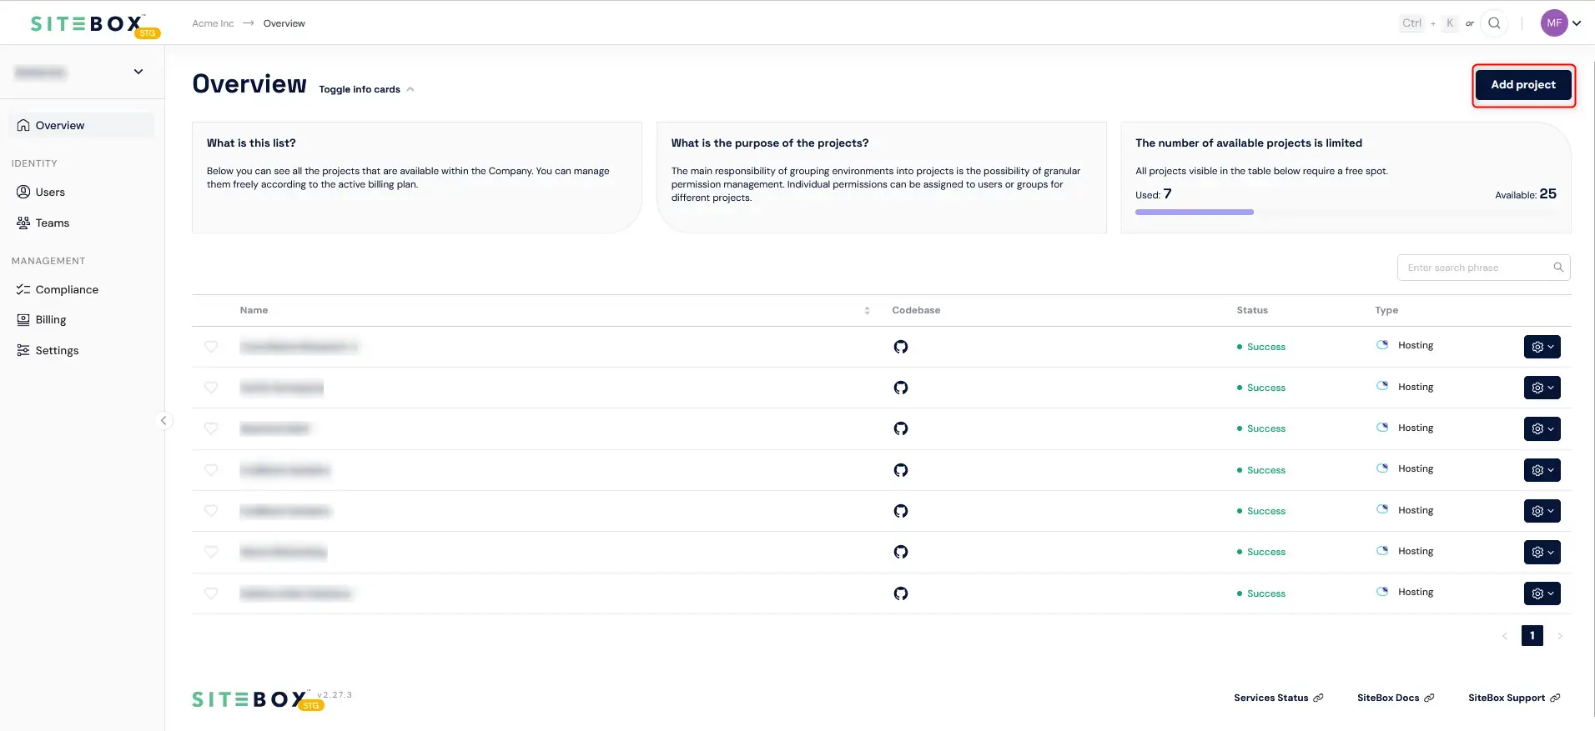Click the Success status in the seventh row
1595x731 pixels.
tap(1261, 593)
